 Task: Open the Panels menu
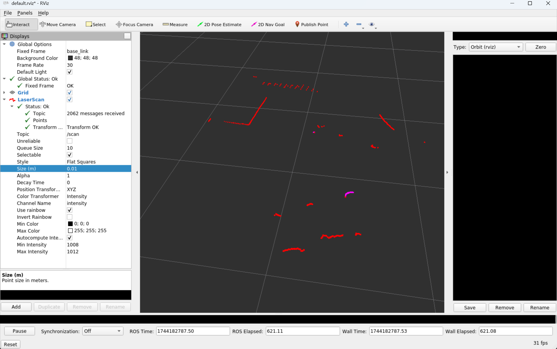click(x=25, y=13)
